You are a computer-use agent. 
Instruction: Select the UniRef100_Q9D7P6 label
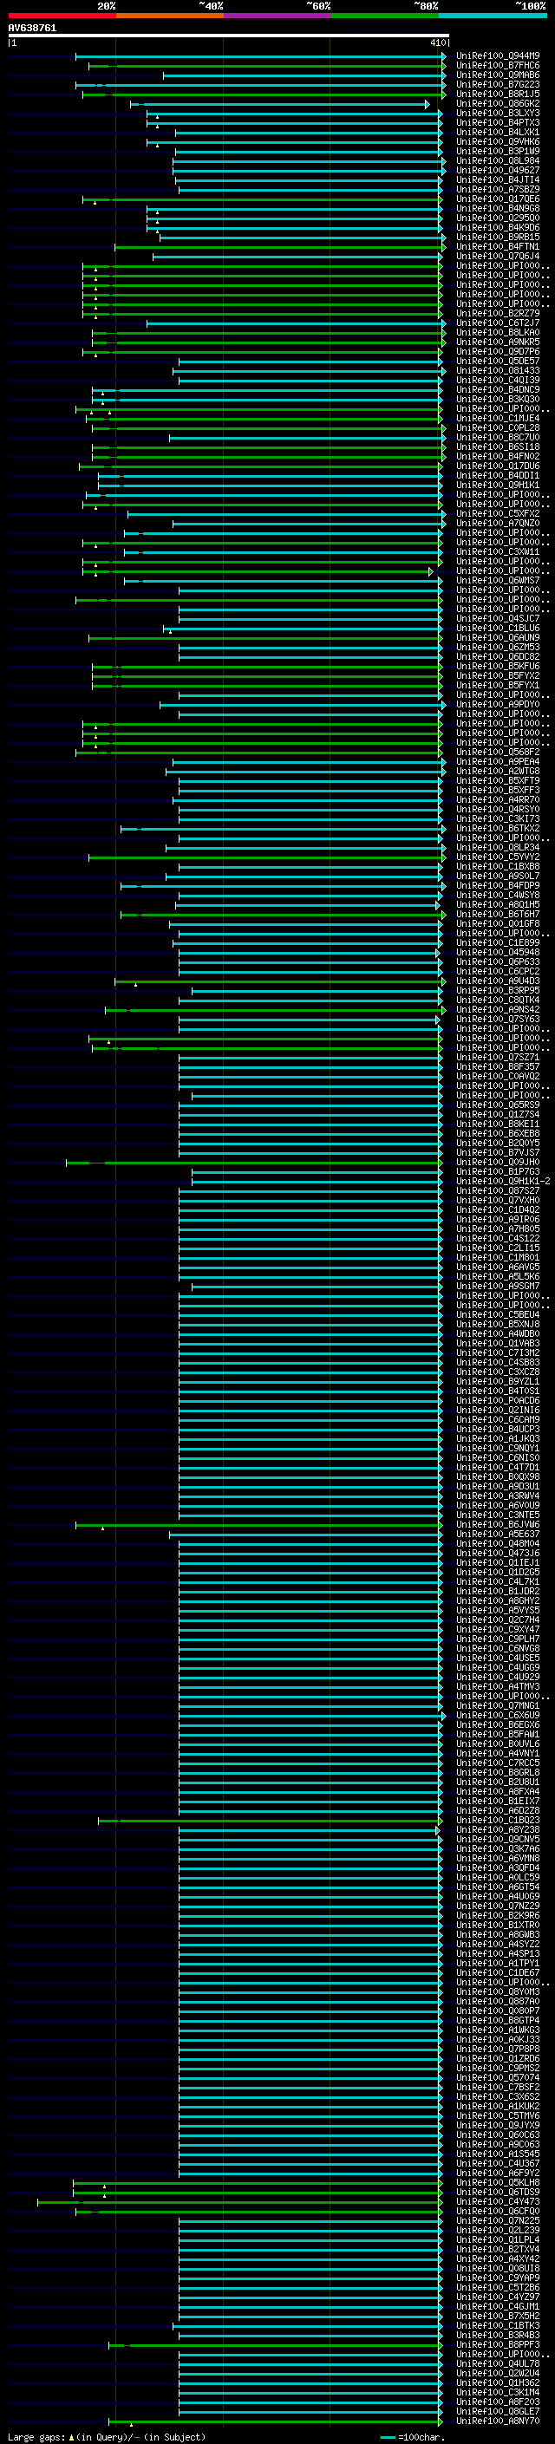498,352
